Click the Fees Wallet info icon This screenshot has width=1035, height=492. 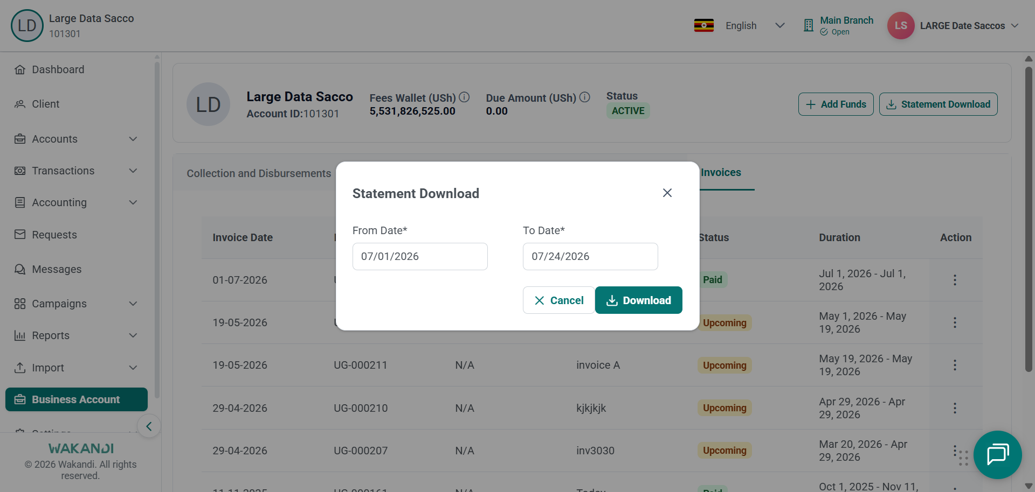pyautogui.click(x=464, y=97)
